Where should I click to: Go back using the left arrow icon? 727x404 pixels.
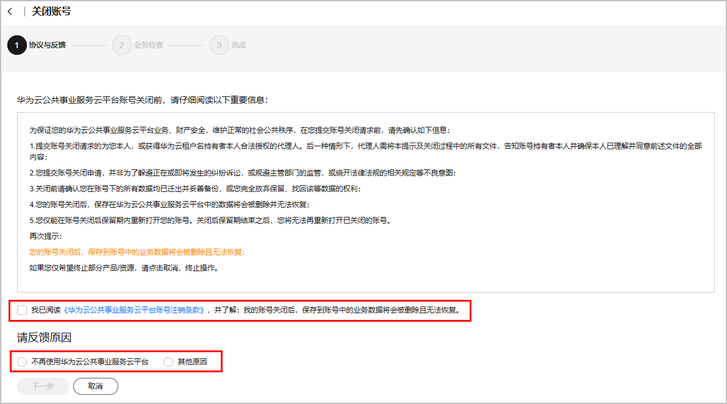point(10,12)
